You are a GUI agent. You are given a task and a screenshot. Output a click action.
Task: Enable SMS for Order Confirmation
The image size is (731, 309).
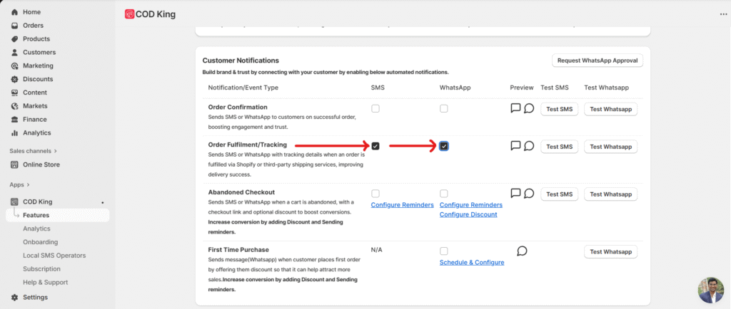[x=375, y=109]
